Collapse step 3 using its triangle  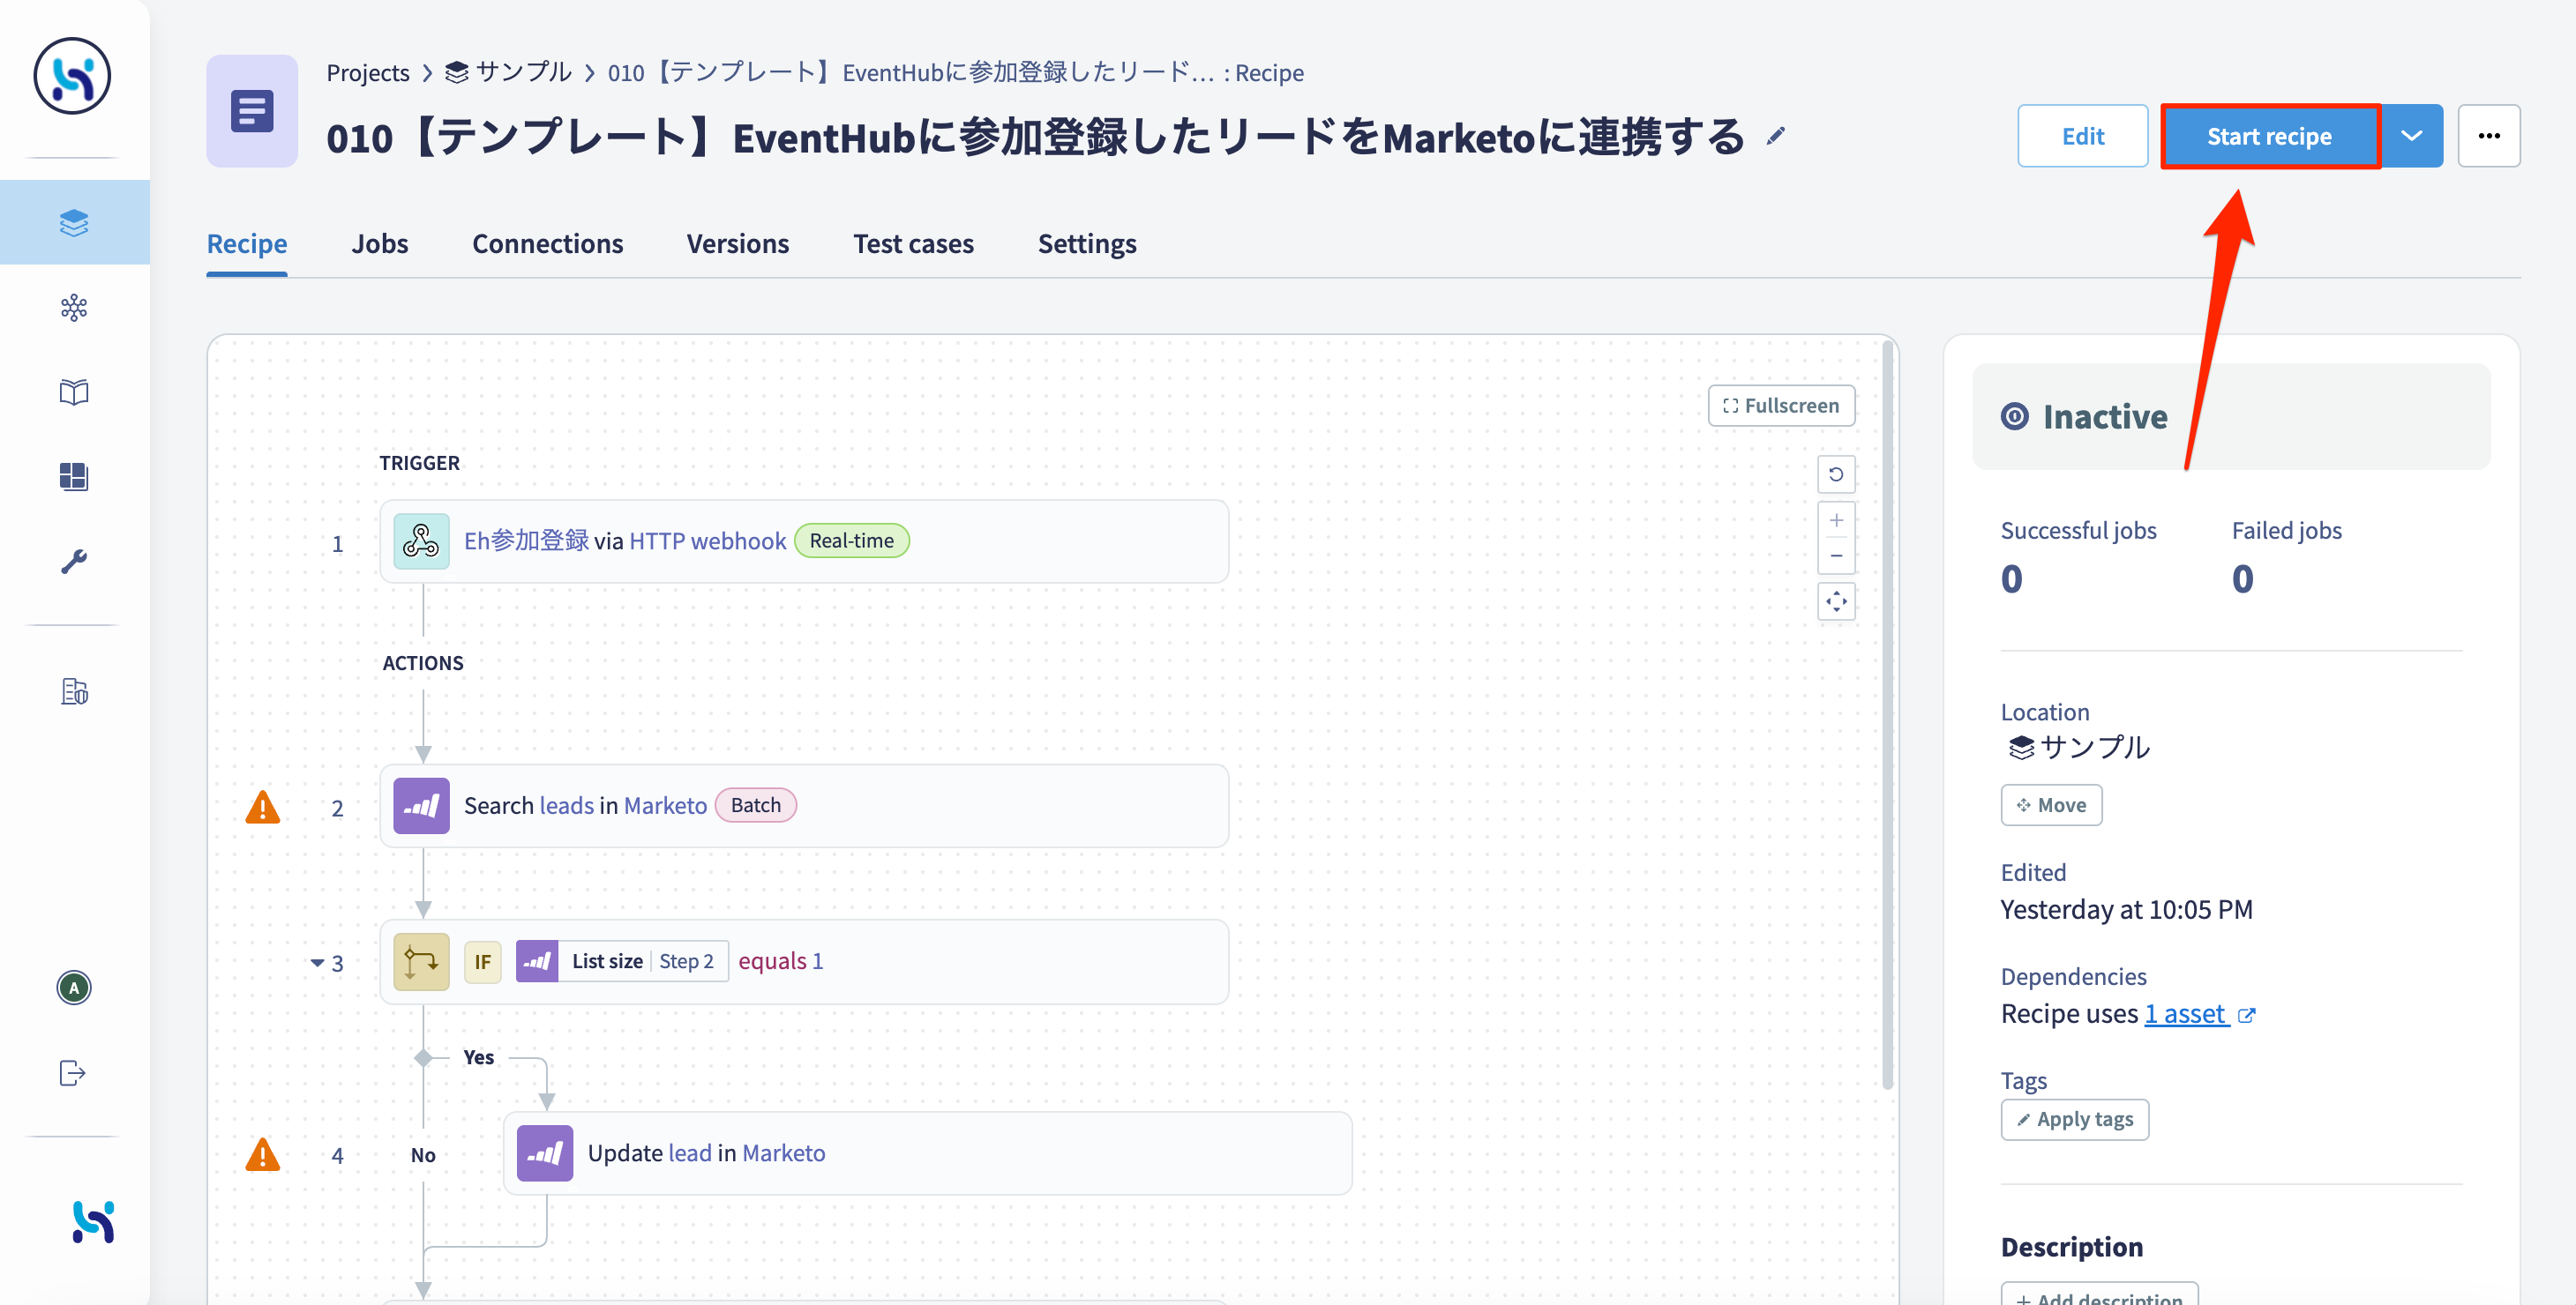tap(316, 963)
